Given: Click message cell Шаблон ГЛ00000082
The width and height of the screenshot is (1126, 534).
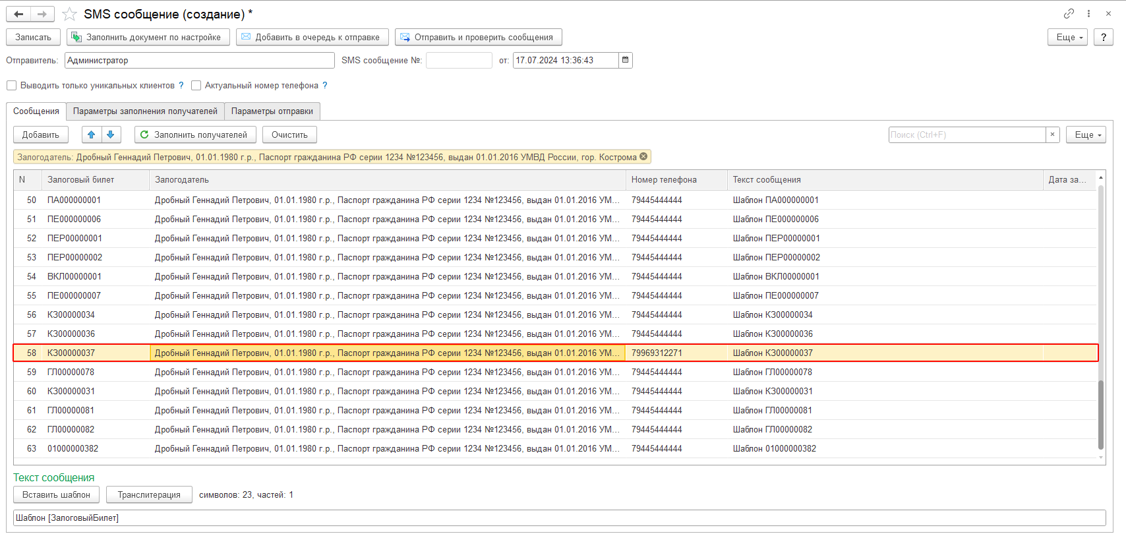Looking at the screenshot, I should 885,429.
